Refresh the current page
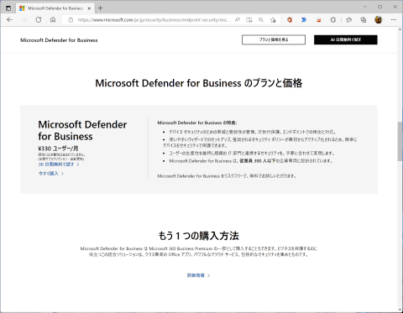Screen dimensions: 403x313 [x=39, y=20]
